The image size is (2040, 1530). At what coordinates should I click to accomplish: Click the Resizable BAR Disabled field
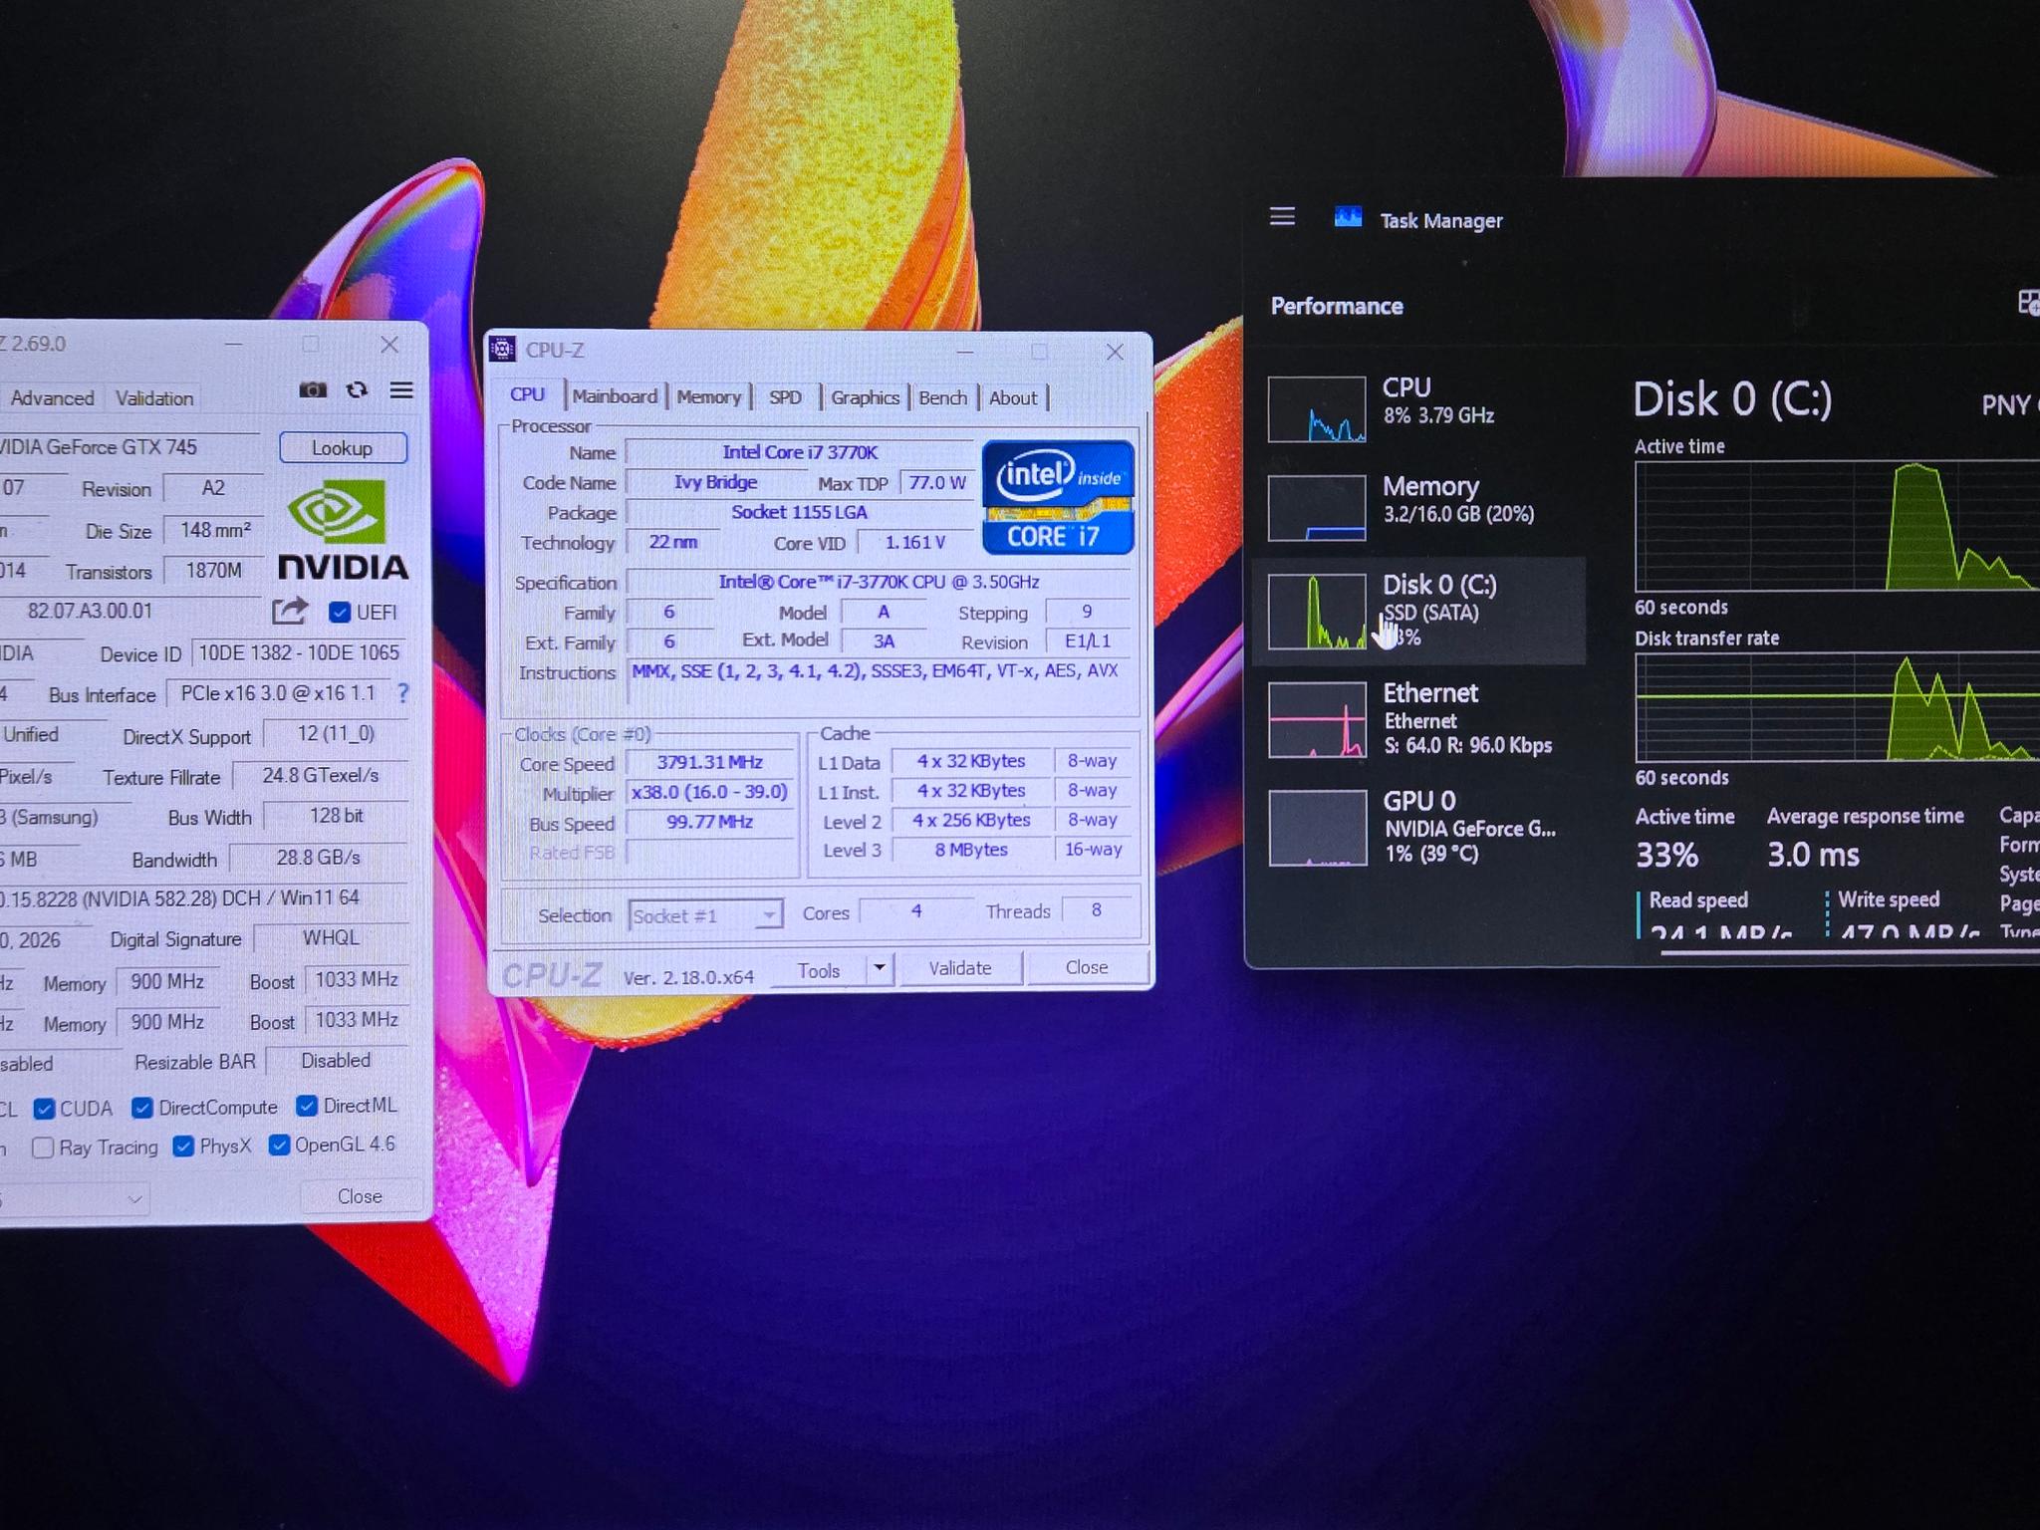[337, 1061]
